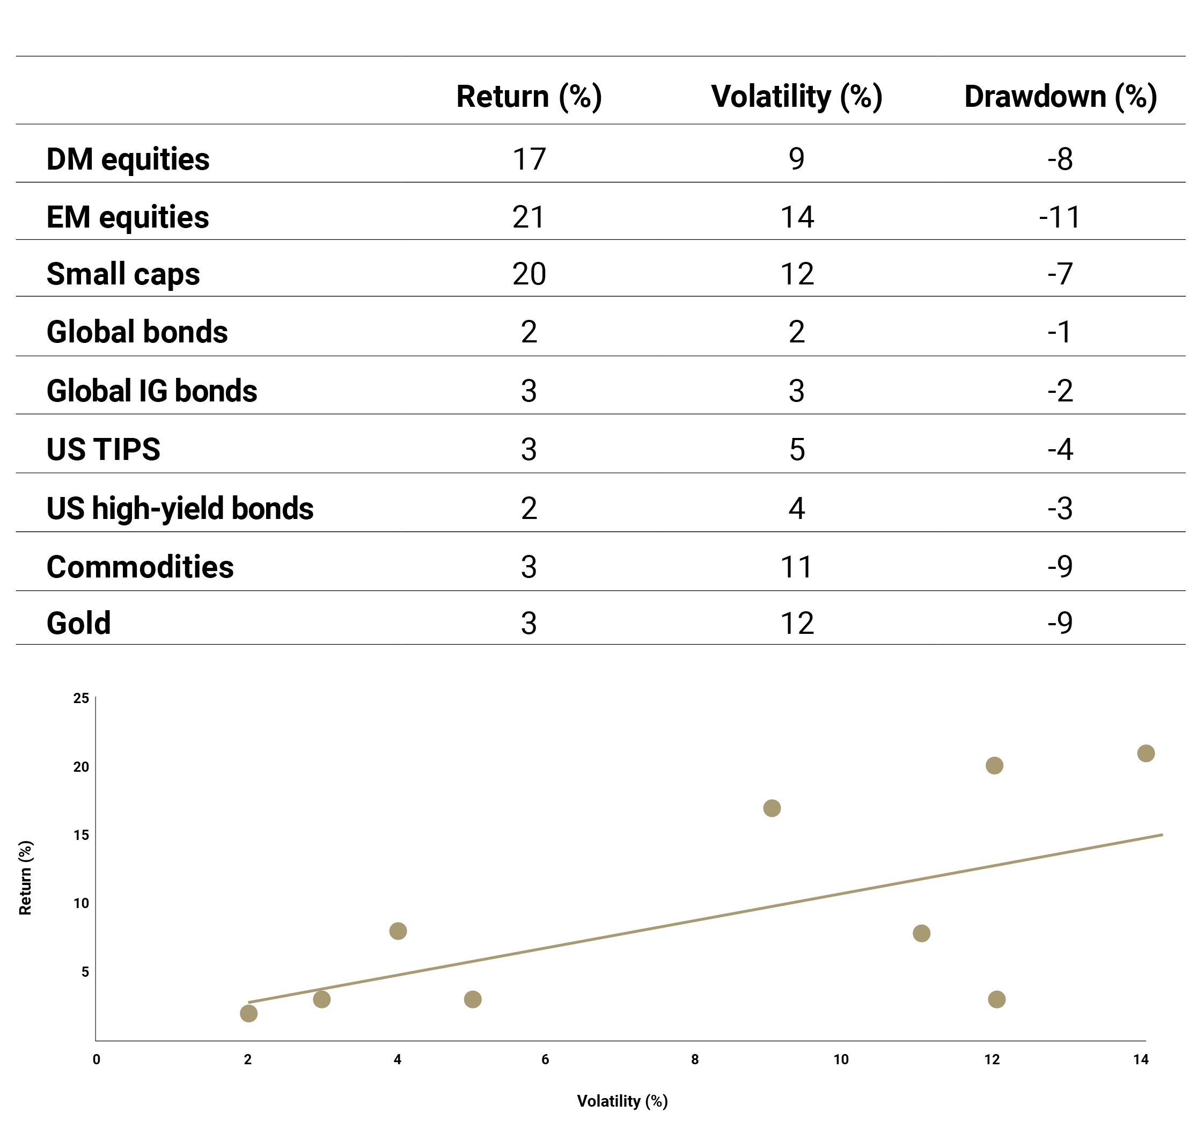Click the Volatility (%) x-axis title
Viewport: 1204px width, 1141px height.
coord(622,1101)
